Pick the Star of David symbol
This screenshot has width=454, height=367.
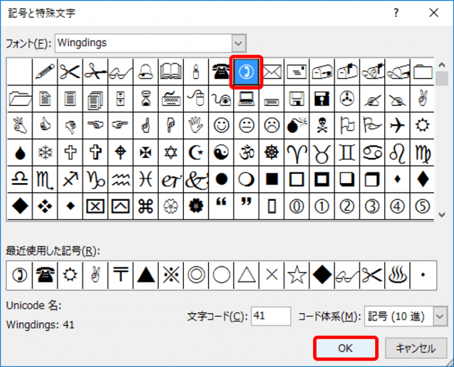(x=171, y=152)
